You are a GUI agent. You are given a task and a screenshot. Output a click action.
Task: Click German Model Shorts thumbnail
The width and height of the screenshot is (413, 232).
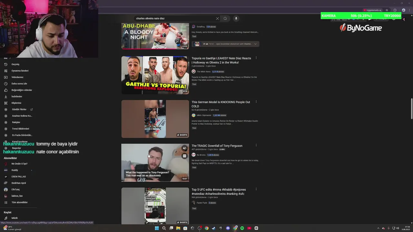[155, 119]
